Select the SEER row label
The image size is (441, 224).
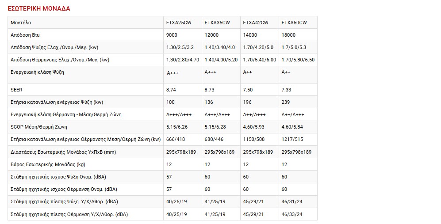click(x=16, y=90)
